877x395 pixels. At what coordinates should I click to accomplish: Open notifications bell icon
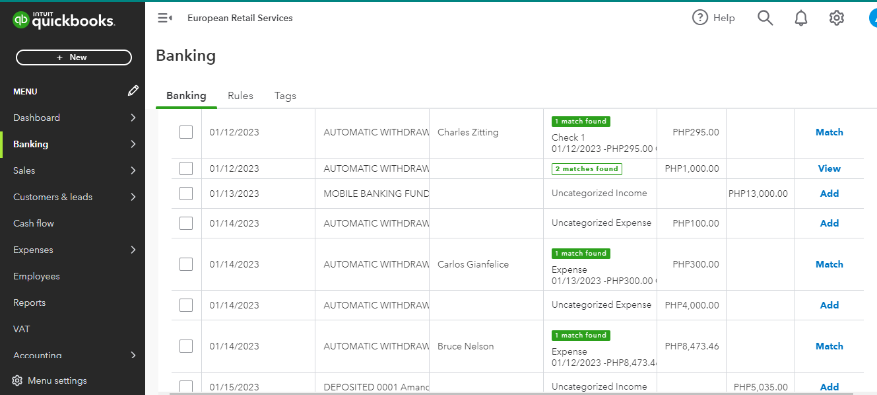click(x=801, y=18)
